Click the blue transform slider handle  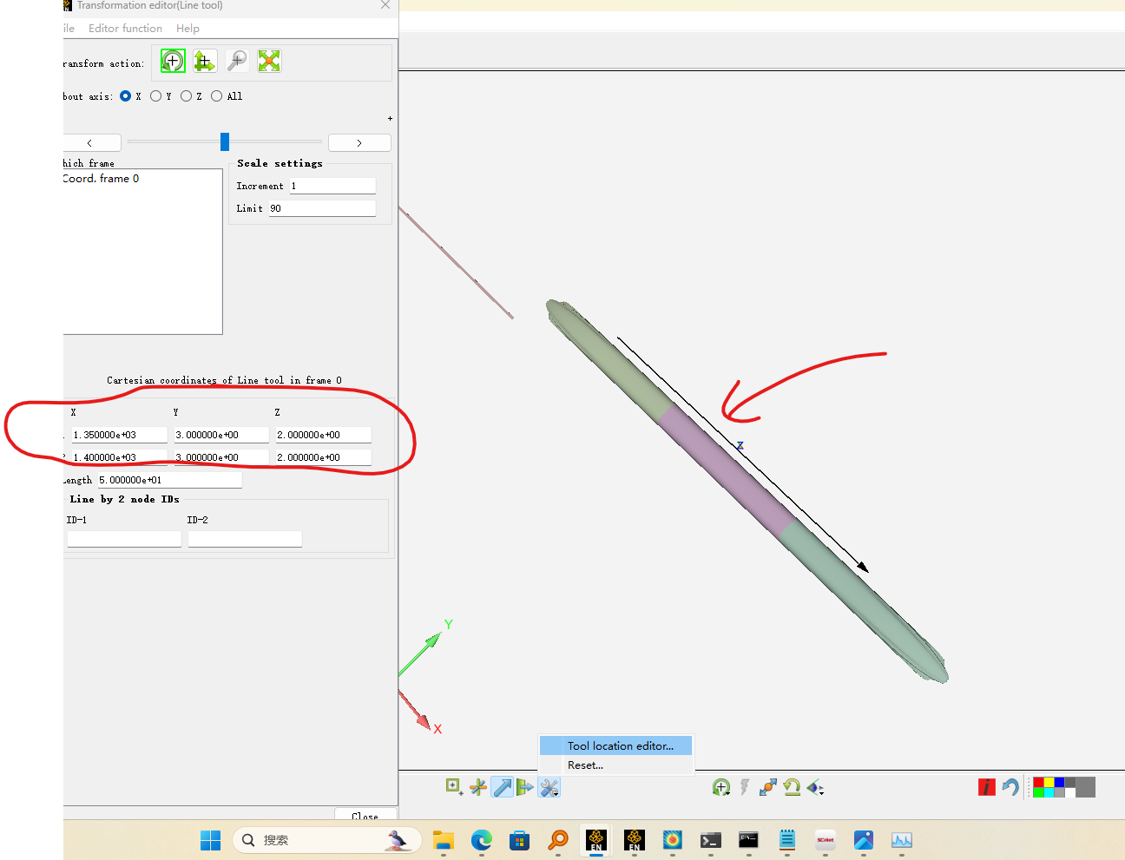click(x=225, y=141)
